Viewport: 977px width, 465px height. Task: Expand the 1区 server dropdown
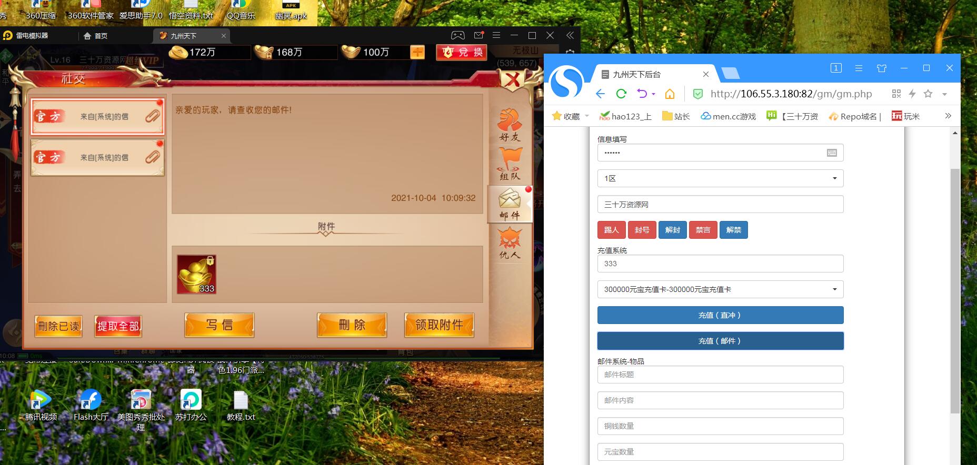pos(720,178)
